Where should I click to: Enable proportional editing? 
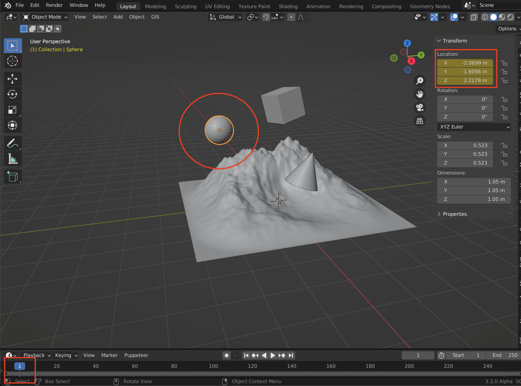tap(291, 17)
